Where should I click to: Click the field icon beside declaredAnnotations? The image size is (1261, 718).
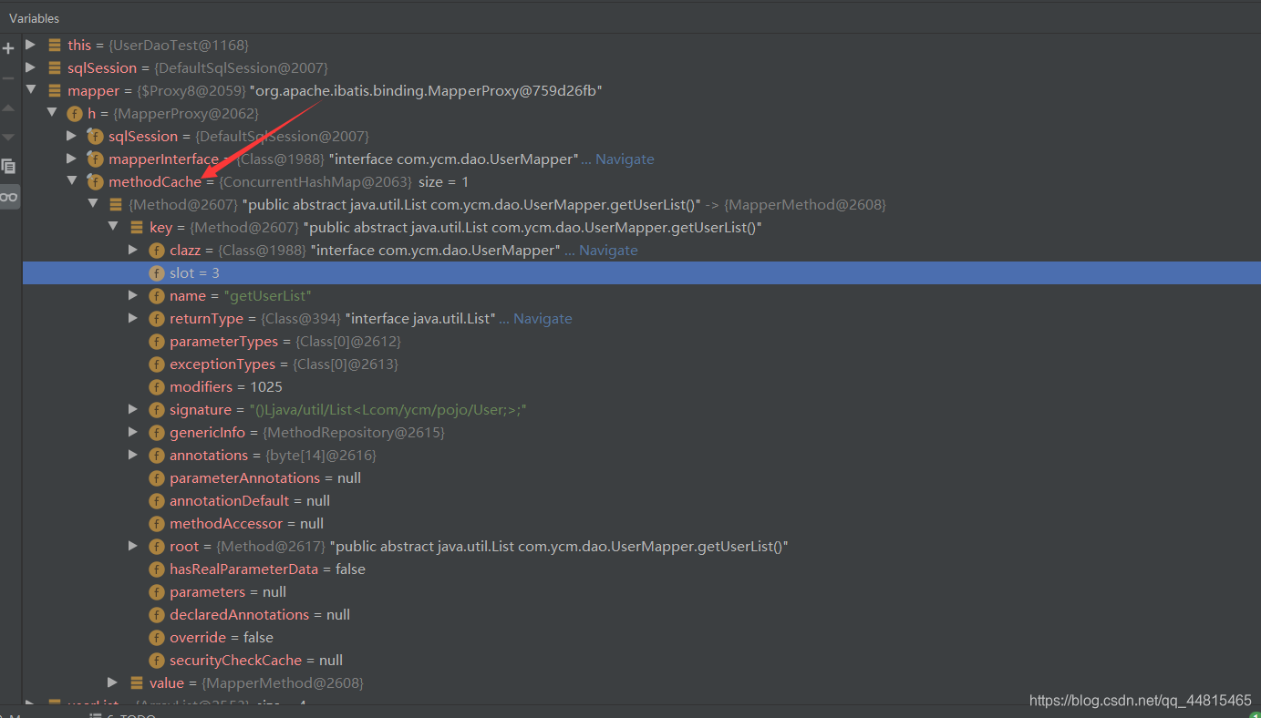click(x=157, y=615)
